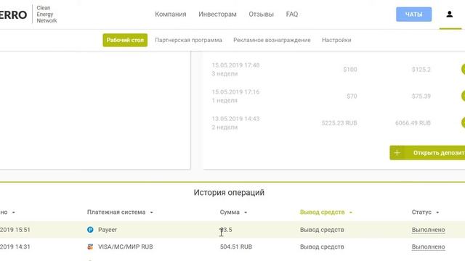Open the Инвесторам menu
Viewport: 465px width, 261px height.
217,14
